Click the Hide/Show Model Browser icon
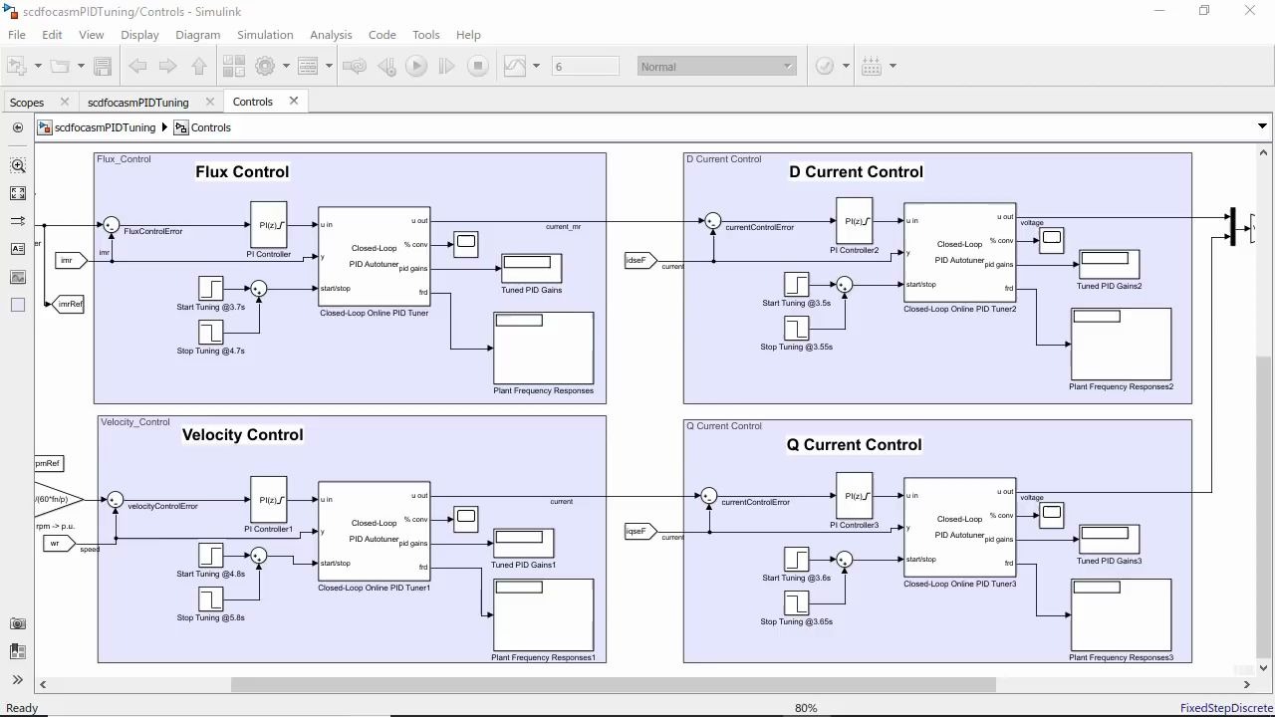The height and width of the screenshot is (717, 1275). 18,127
